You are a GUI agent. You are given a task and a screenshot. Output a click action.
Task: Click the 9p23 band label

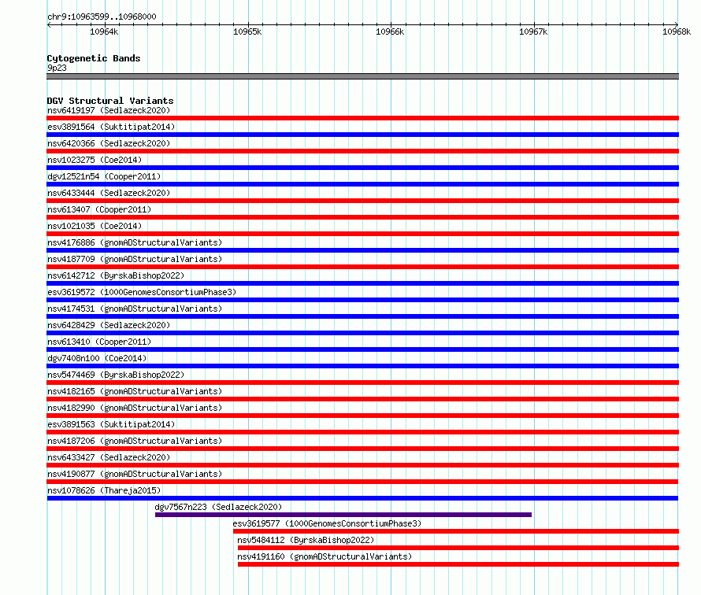click(57, 68)
